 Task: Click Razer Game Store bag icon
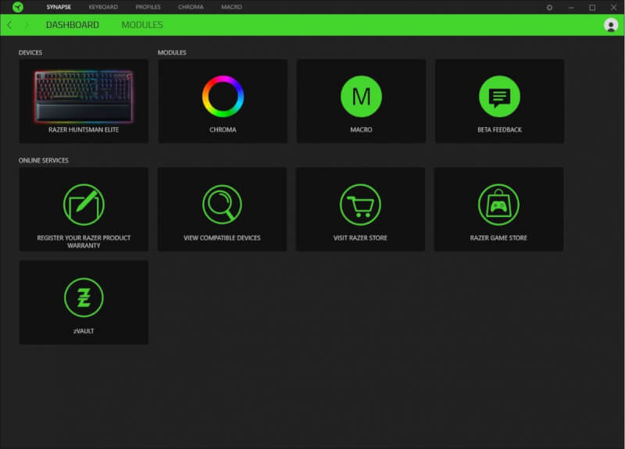[498, 205]
